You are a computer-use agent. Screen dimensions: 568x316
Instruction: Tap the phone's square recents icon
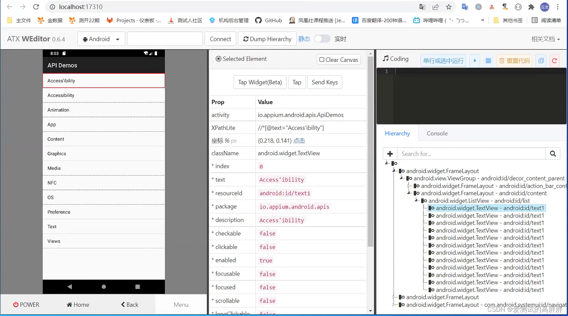pos(138,287)
